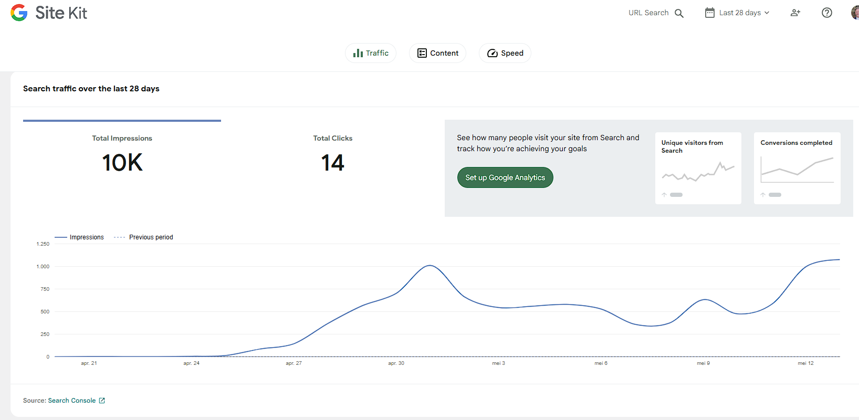Click Set up Google Analytics button
The height and width of the screenshot is (420, 859).
click(505, 177)
